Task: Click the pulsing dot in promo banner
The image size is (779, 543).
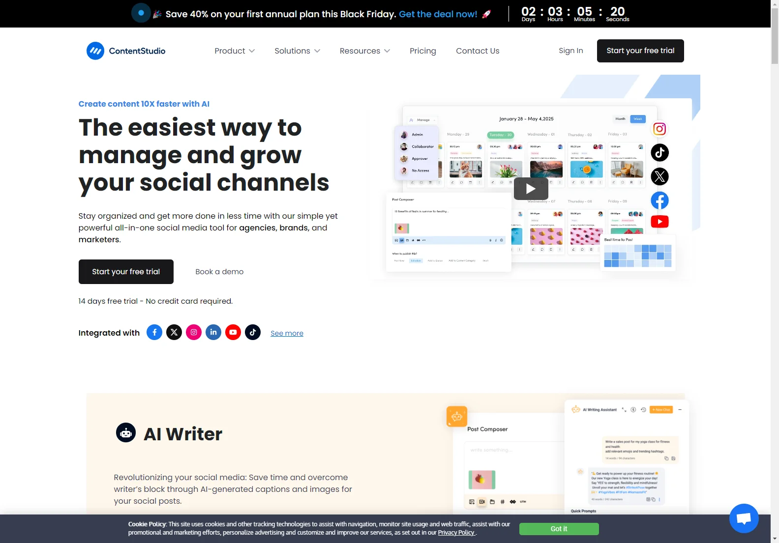Action: pos(141,13)
